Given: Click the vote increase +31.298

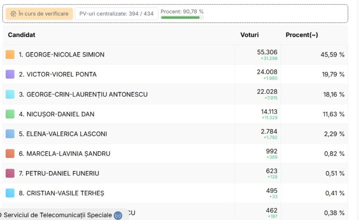Looking at the screenshot, I should pyautogui.click(x=269, y=58).
